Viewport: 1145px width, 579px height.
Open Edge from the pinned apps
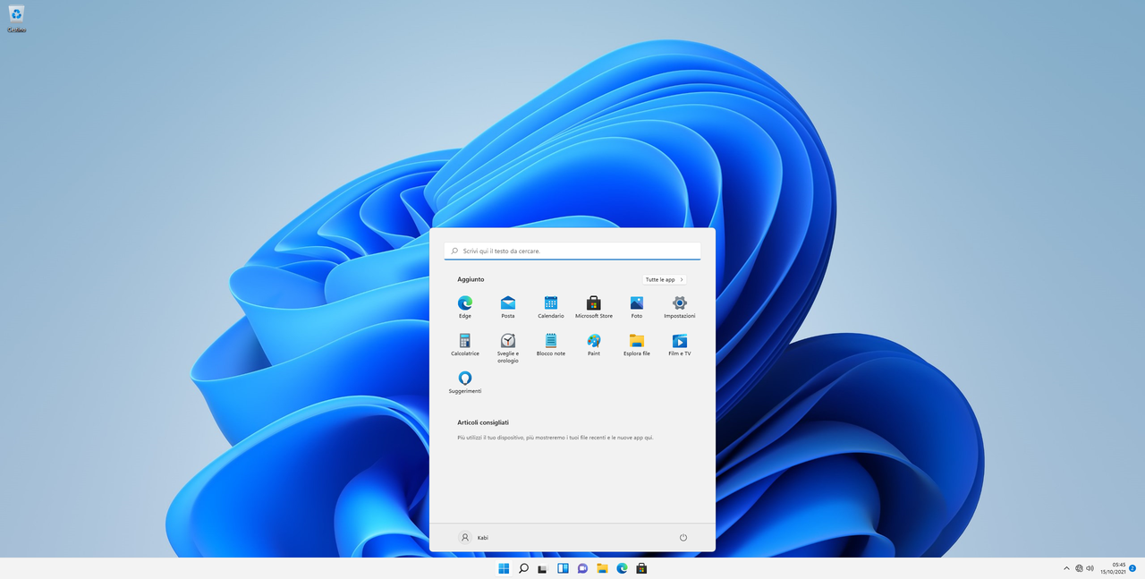pos(465,307)
